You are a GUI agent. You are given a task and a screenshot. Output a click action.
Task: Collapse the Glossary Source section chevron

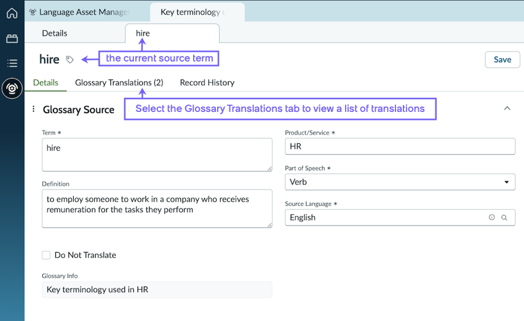click(x=507, y=108)
